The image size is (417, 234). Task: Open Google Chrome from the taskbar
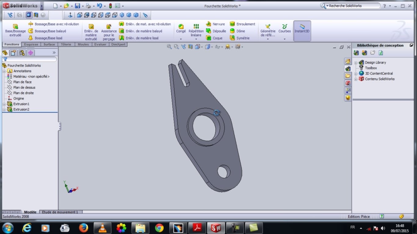(x=159, y=228)
